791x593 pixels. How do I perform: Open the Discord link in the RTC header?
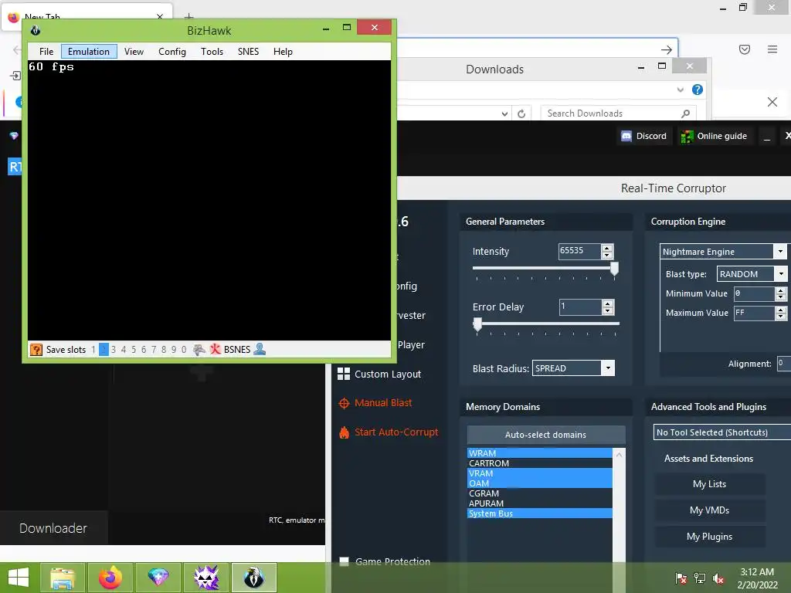coord(643,136)
